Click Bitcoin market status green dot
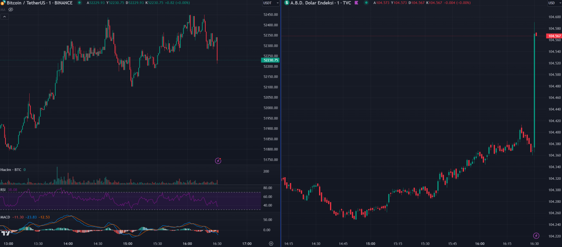Screen dimensions: 562x247 coord(79,3)
